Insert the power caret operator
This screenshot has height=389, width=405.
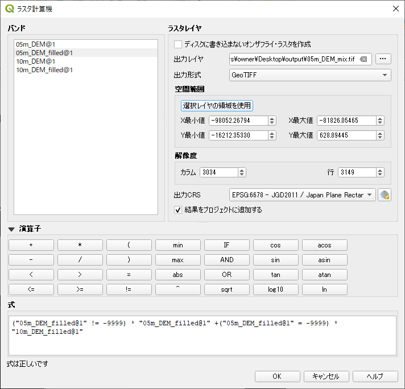[x=178, y=289]
